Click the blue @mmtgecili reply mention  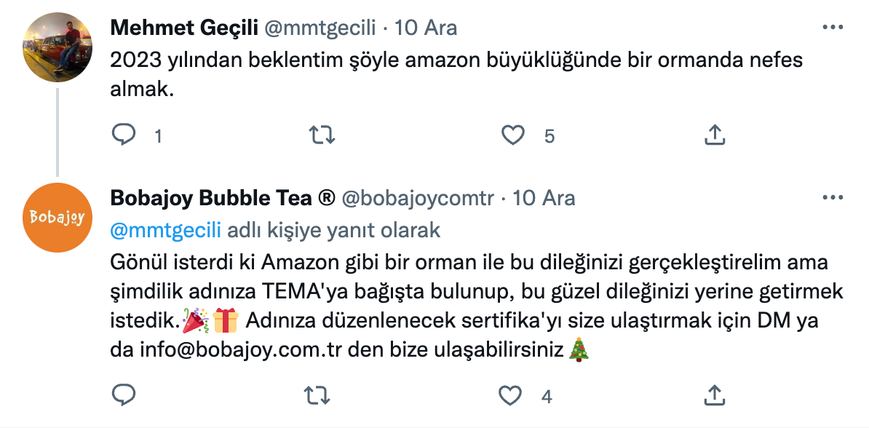[x=165, y=231]
